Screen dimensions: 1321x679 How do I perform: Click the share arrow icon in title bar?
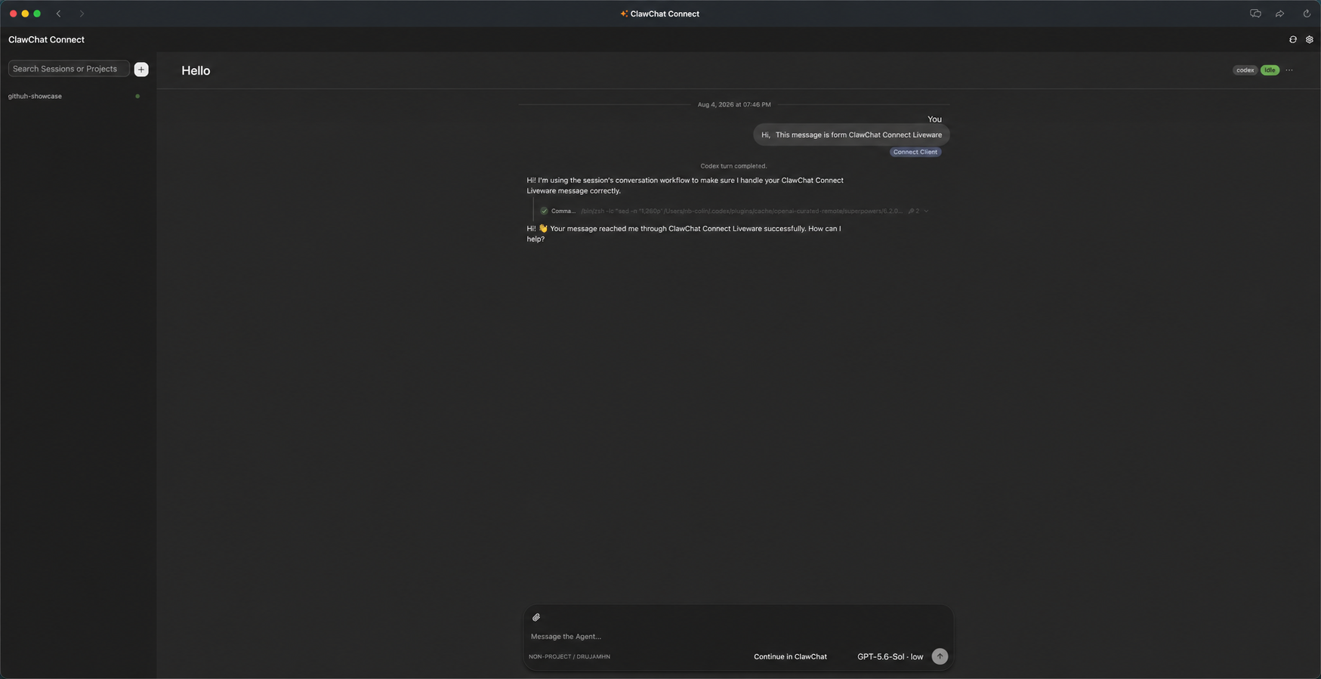1279,14
